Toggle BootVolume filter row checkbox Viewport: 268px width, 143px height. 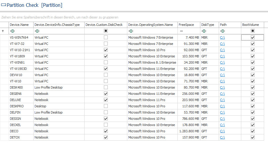point(253,31)
